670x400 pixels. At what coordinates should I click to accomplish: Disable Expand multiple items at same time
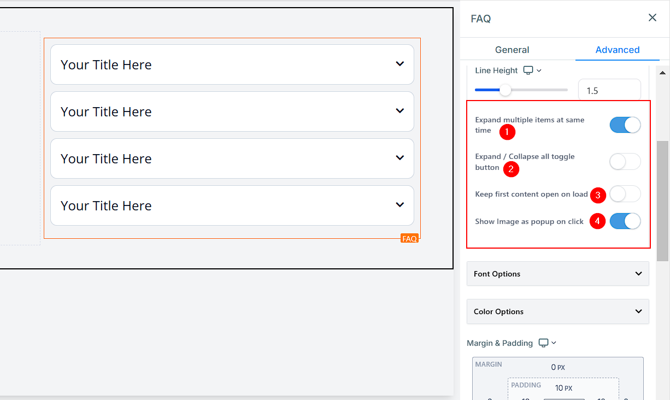[x=625, y=125]
